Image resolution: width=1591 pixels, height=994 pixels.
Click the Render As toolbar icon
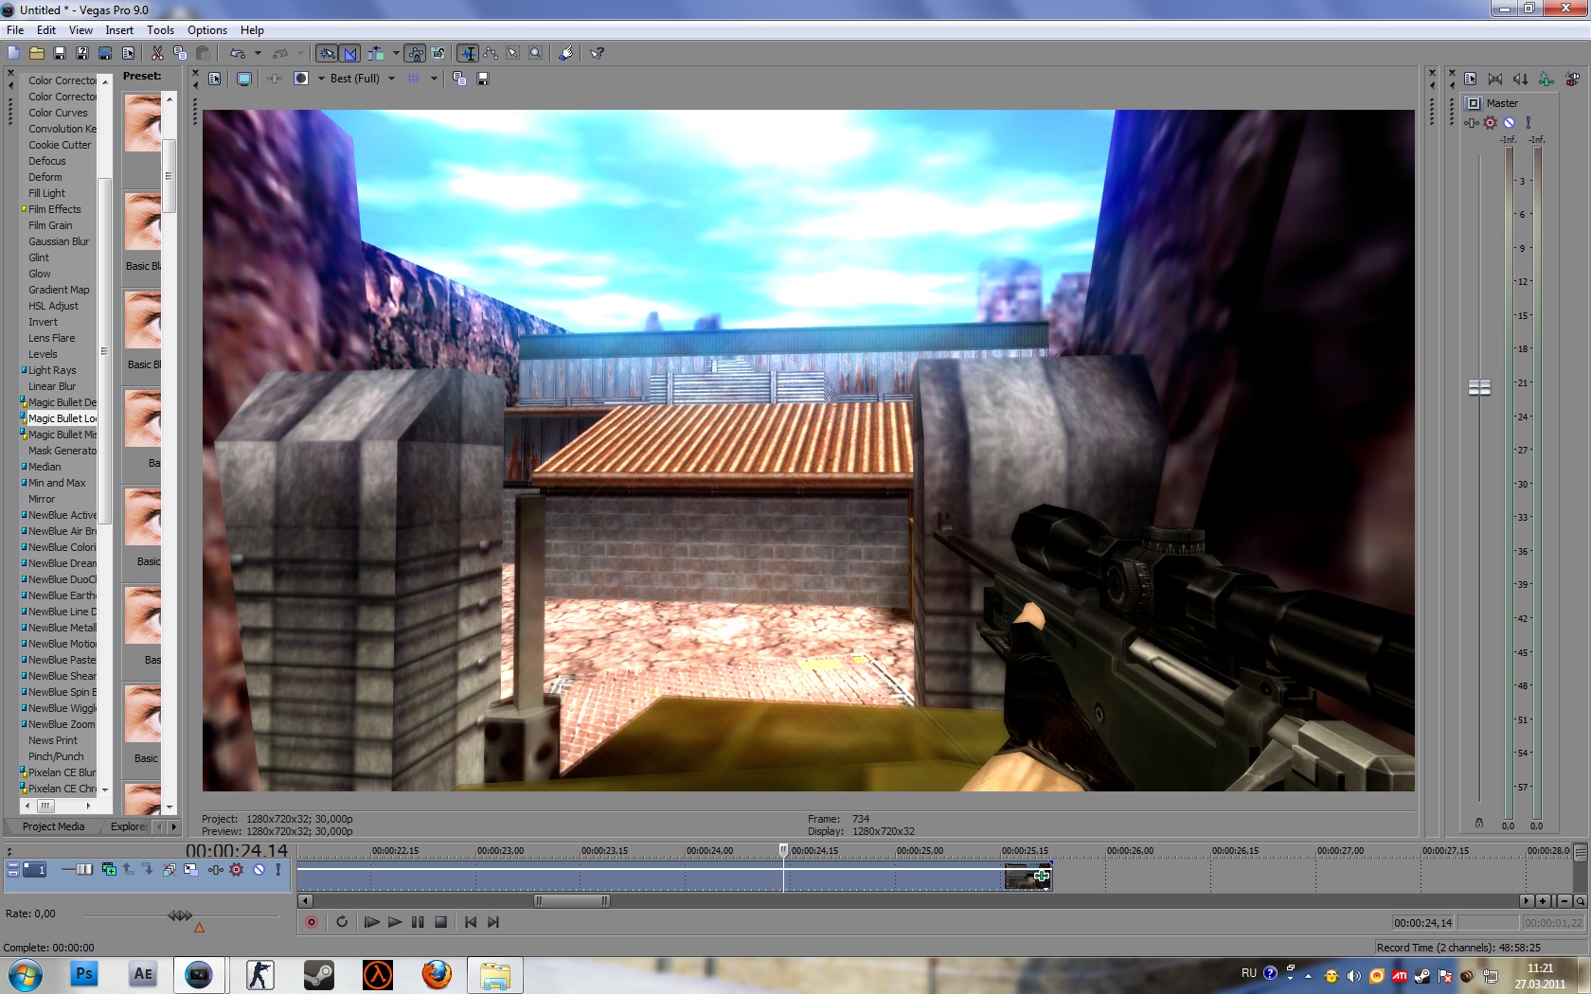pos(105,53)
